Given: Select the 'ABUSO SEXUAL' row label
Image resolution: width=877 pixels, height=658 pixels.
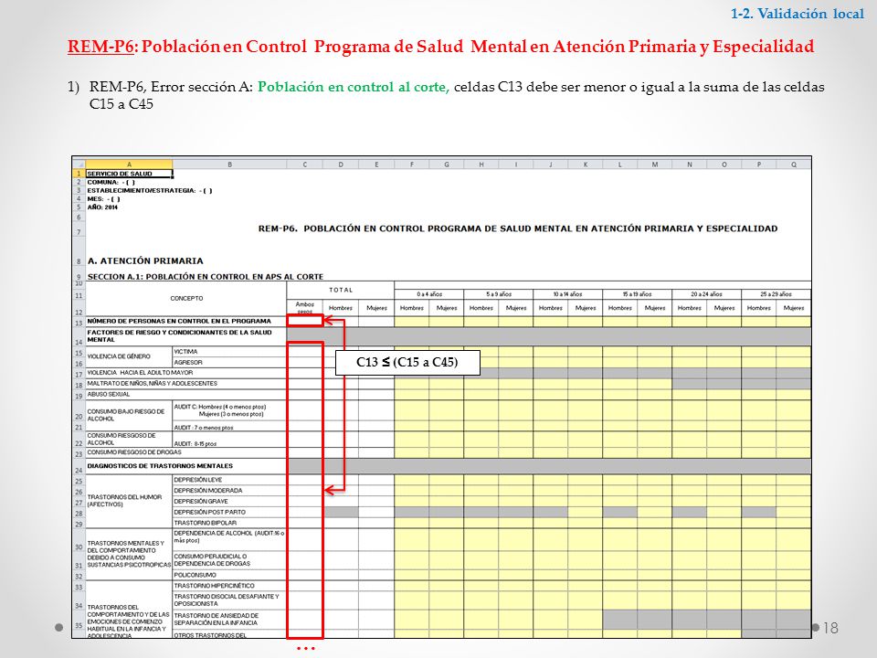Looking at the screenshot, I should pos(185,394).
